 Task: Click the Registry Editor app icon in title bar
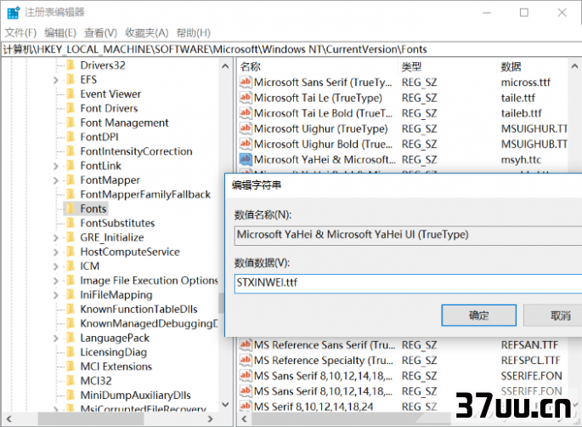click(13, 13)
